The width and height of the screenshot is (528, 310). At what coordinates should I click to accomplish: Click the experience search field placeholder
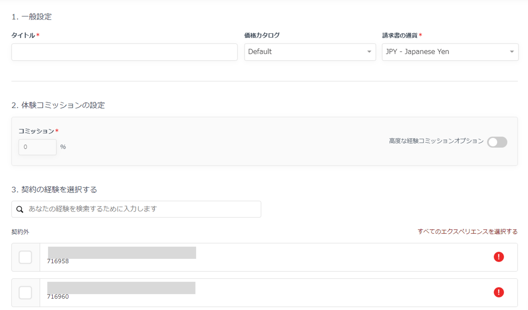coord(93,209)
